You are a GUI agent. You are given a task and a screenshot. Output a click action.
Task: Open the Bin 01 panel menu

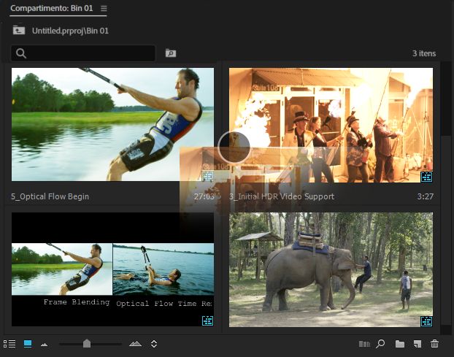pos(104,9)
